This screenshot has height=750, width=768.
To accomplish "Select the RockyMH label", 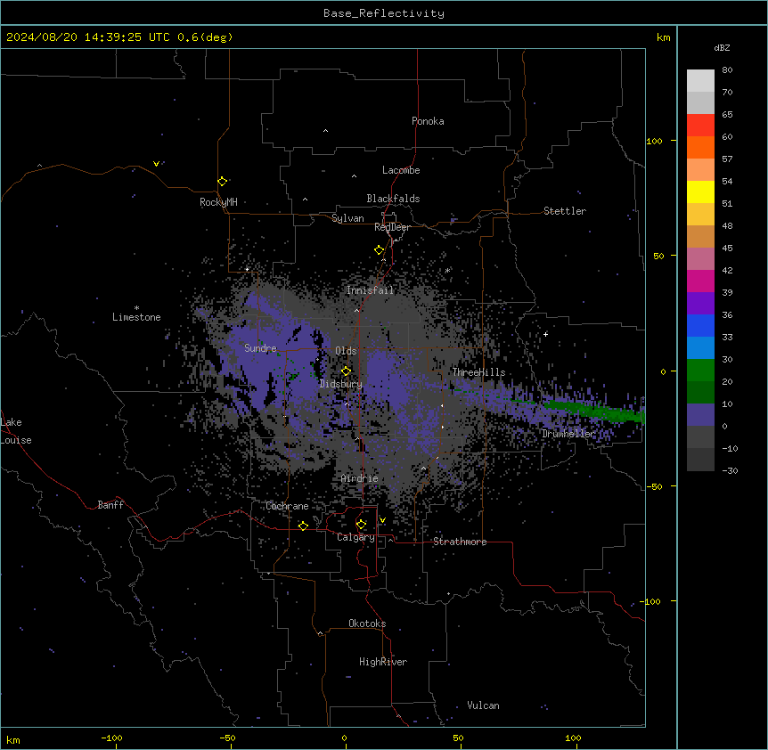I will pyautogui.click(x=218, y=202).
